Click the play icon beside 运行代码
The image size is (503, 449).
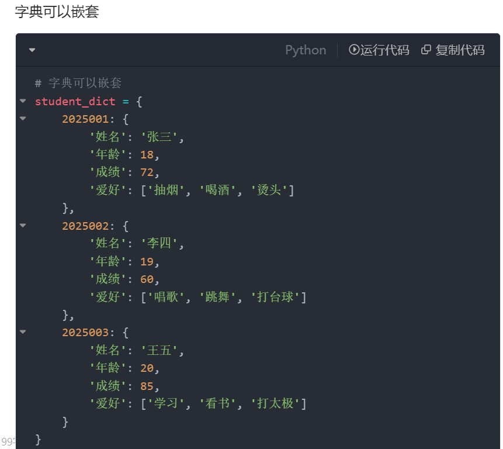pyautogui.click(x=354, y=50)
